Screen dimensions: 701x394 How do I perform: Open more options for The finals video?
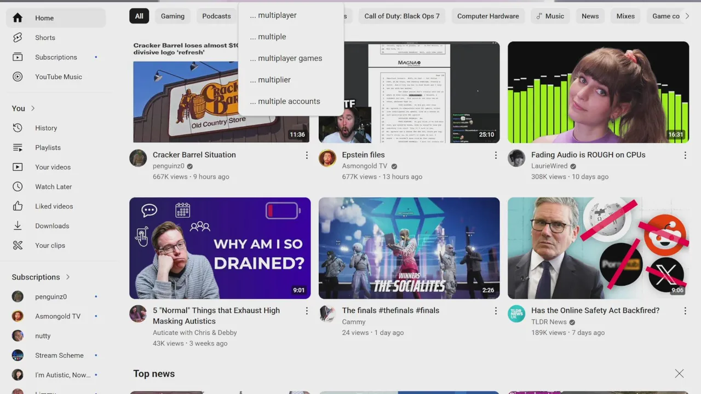(496, 311)
